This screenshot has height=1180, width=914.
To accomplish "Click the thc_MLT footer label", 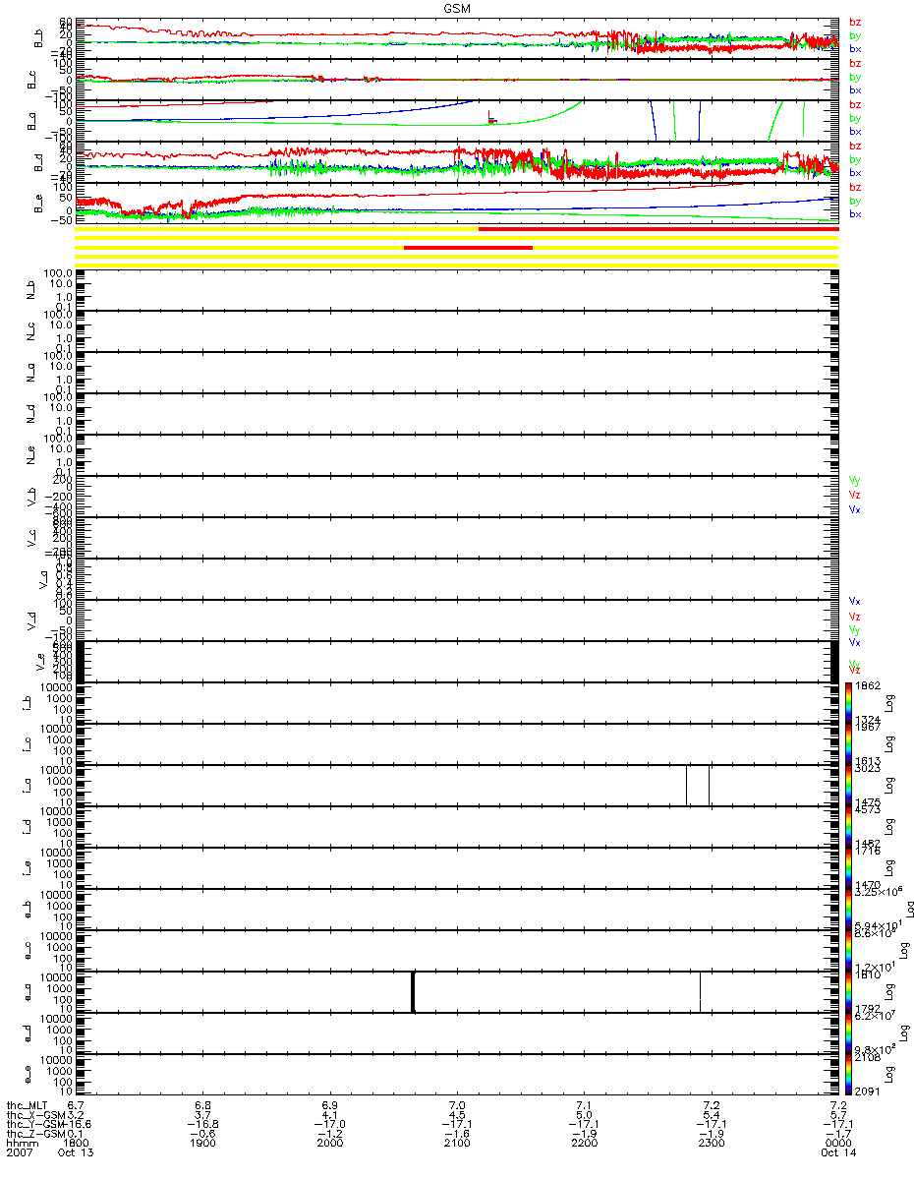I will point(27,1105).
